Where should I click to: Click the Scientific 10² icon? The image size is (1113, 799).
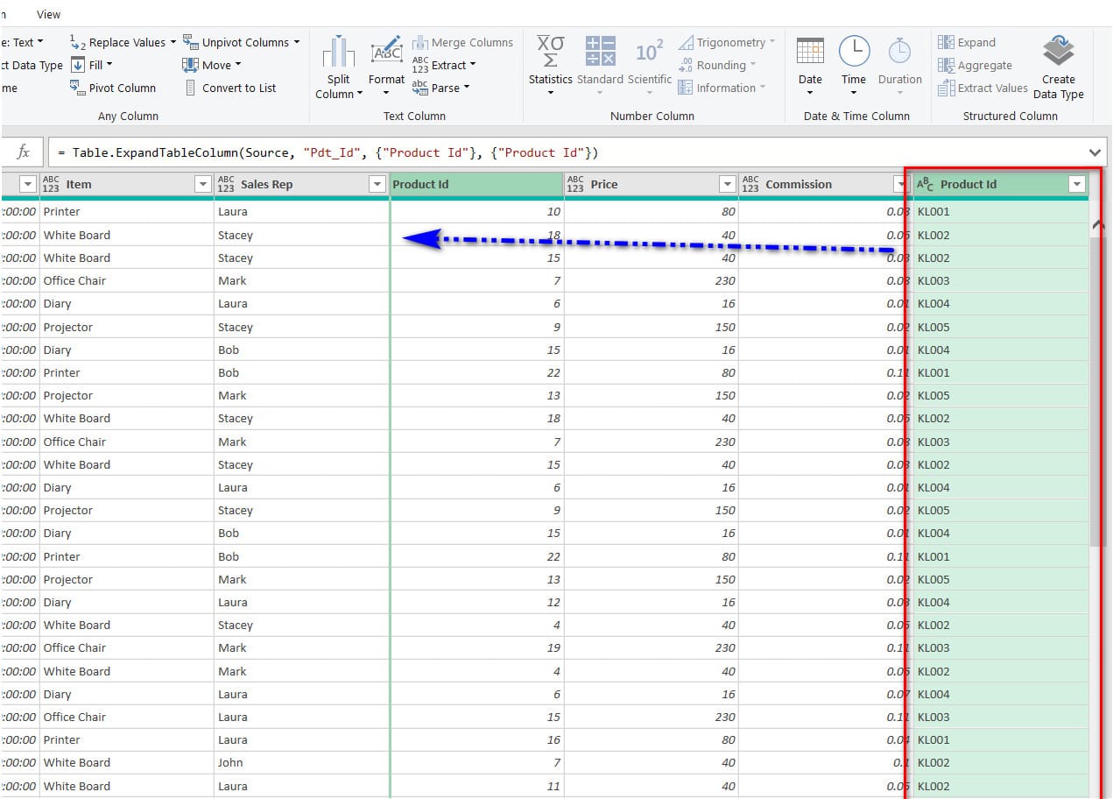click(649, 52)
